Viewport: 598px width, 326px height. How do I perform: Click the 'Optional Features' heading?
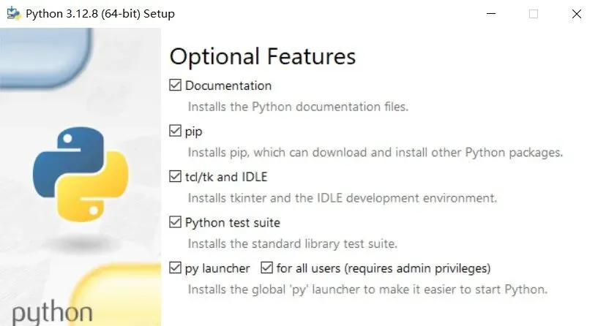[x=262, y=56]
